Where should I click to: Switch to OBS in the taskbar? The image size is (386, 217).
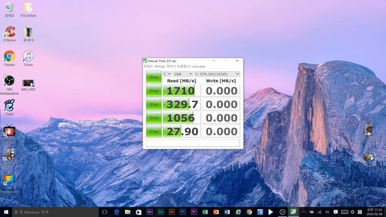(282, 212)
